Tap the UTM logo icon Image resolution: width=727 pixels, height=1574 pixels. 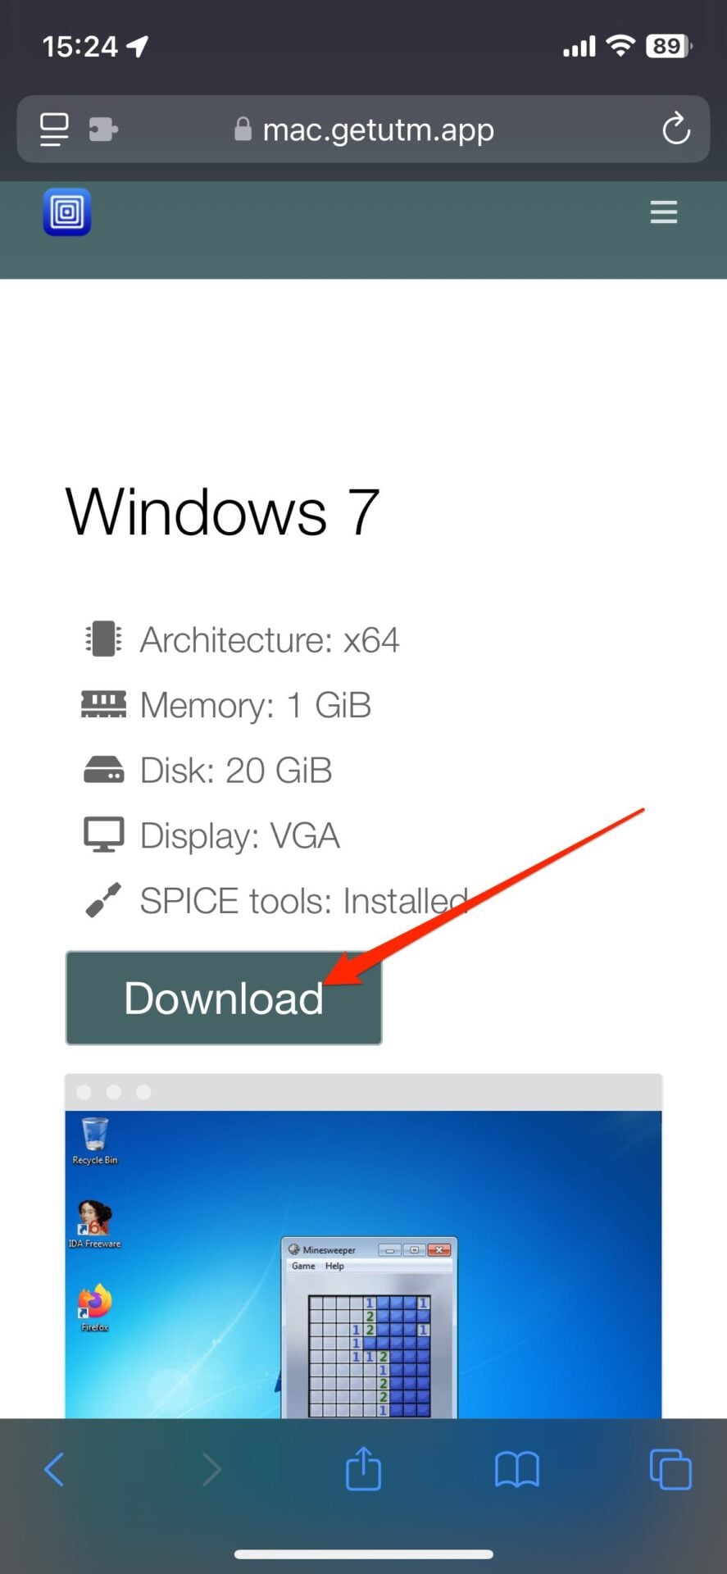(67, 212)
